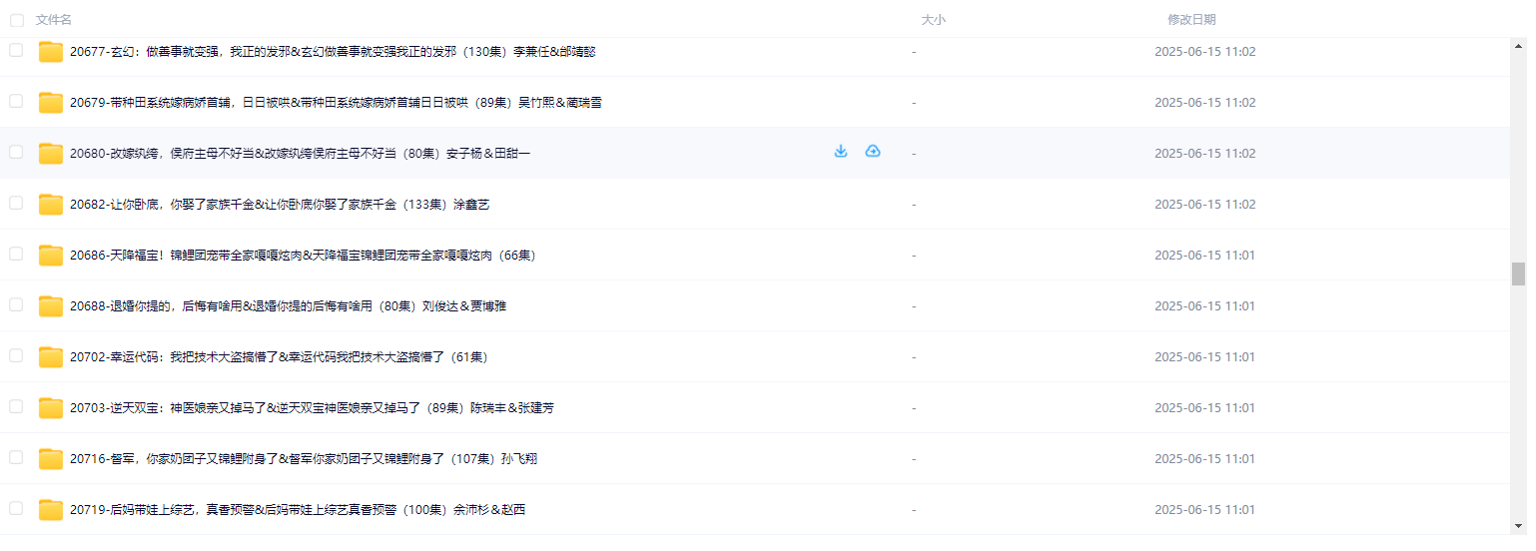Click the folder icon of item 20719
1536x551 pixels.
click(x=51, y=510)
